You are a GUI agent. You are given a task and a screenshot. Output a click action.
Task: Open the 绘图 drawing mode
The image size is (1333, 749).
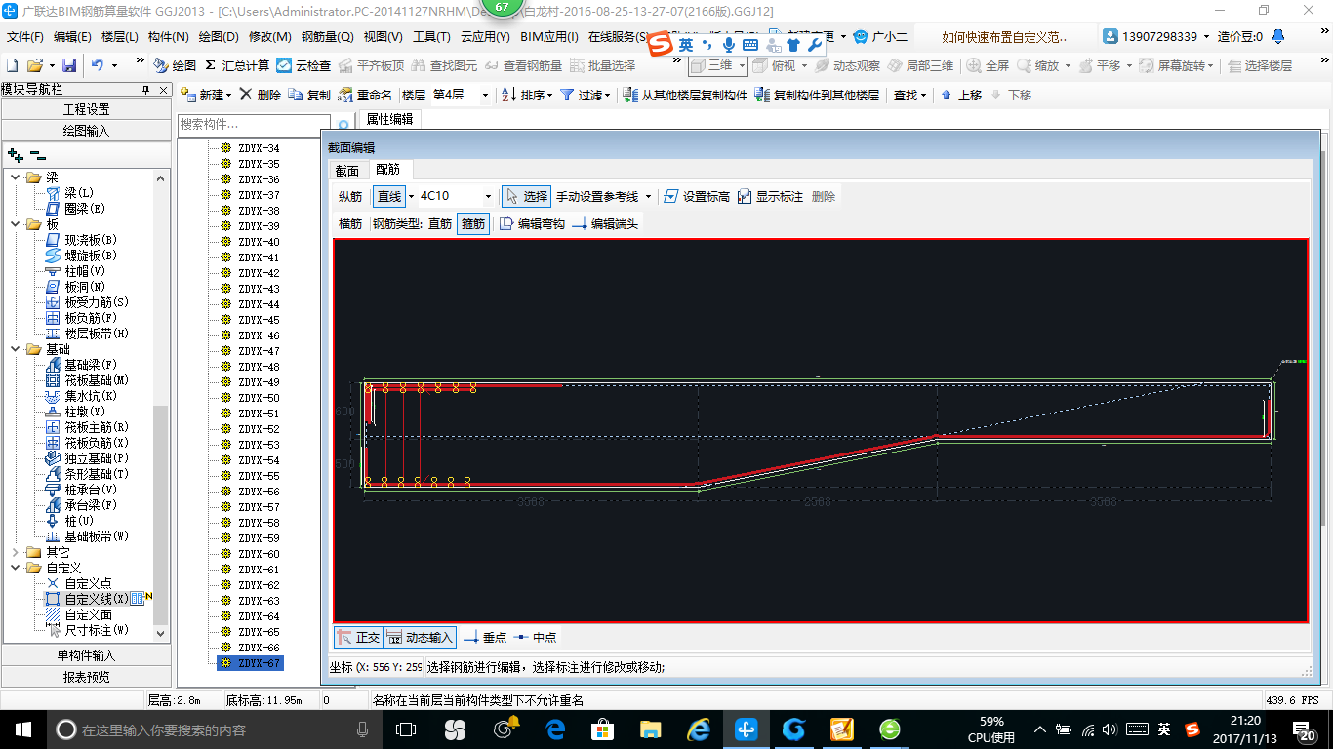point(175,65)
